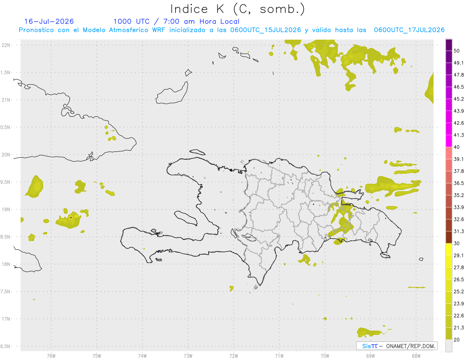Image resolution: width=467 pixels, height=361 pixels.
Task: Select the "68W" longitude axis label
Action: [x=416, y=356]
